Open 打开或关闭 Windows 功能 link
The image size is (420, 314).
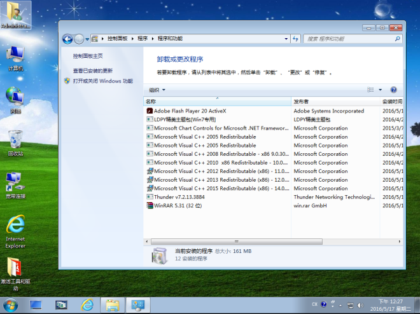tap(103, 81)
